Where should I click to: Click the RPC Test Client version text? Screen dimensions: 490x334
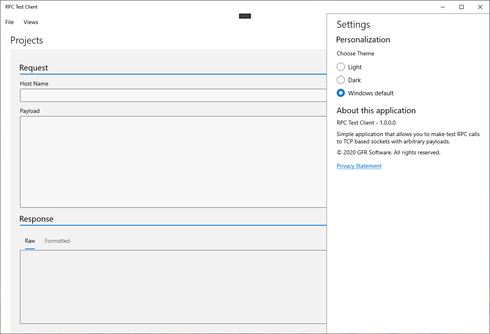(366, 123)
